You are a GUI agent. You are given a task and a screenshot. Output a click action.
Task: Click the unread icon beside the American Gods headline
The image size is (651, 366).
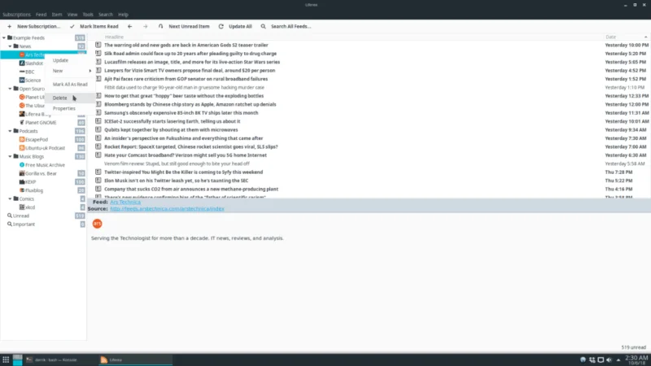click(98, 45)
